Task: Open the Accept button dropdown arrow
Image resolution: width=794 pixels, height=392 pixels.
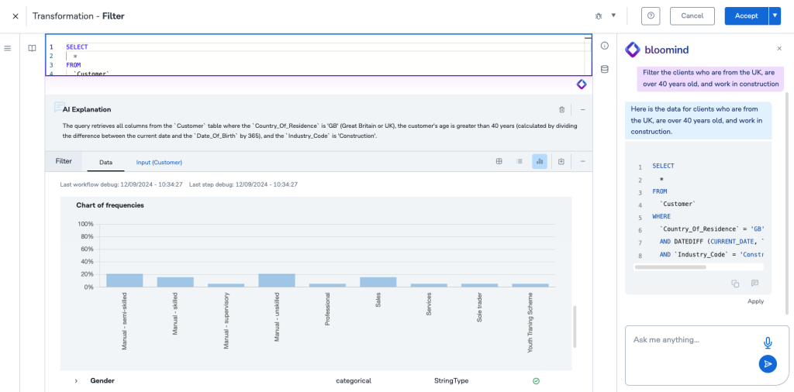Action: [774, 15]
